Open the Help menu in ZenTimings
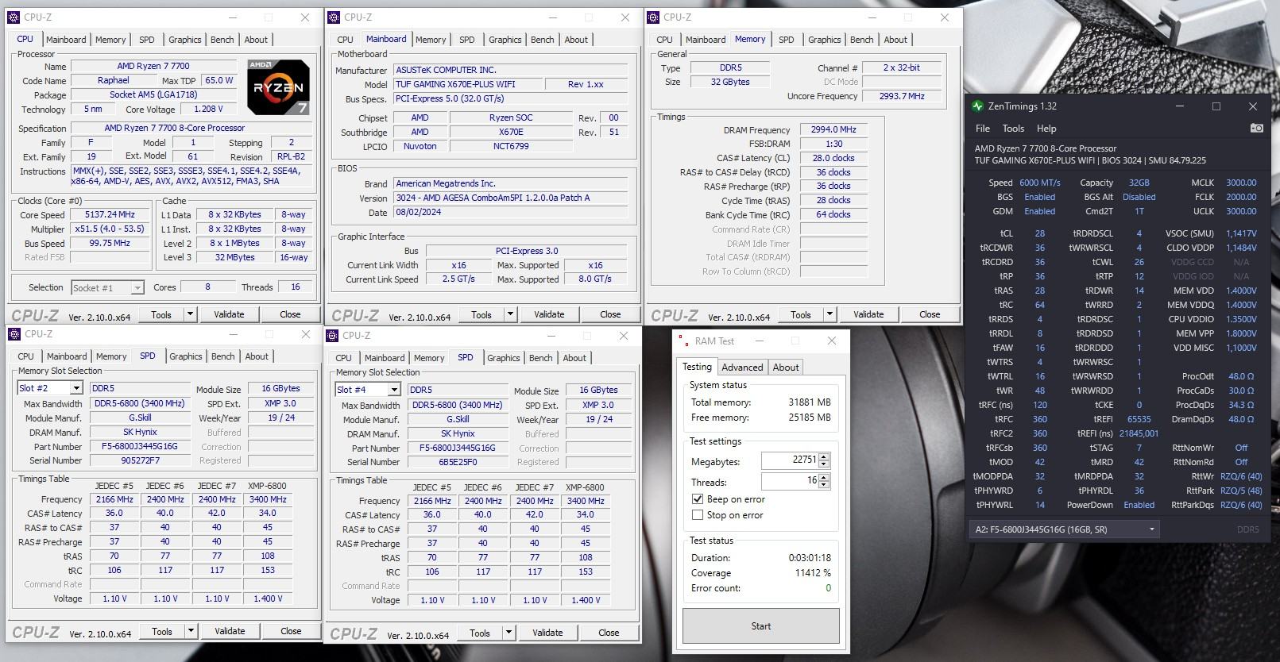Viewport: 1280px width, 662px height. click(x=1046, y=128)
